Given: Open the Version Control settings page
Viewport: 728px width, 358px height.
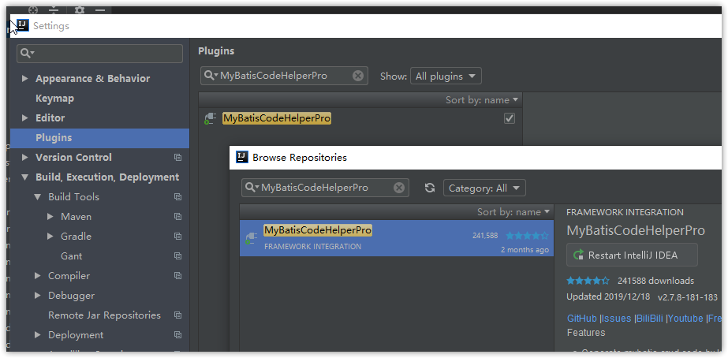Looking at the screenshot, I should [73, 158].
